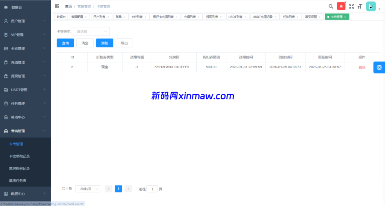This screenshot has width=385, height=206.
Task: Collapse the sidebar with the hamburger icon
Action: (57, 6)
